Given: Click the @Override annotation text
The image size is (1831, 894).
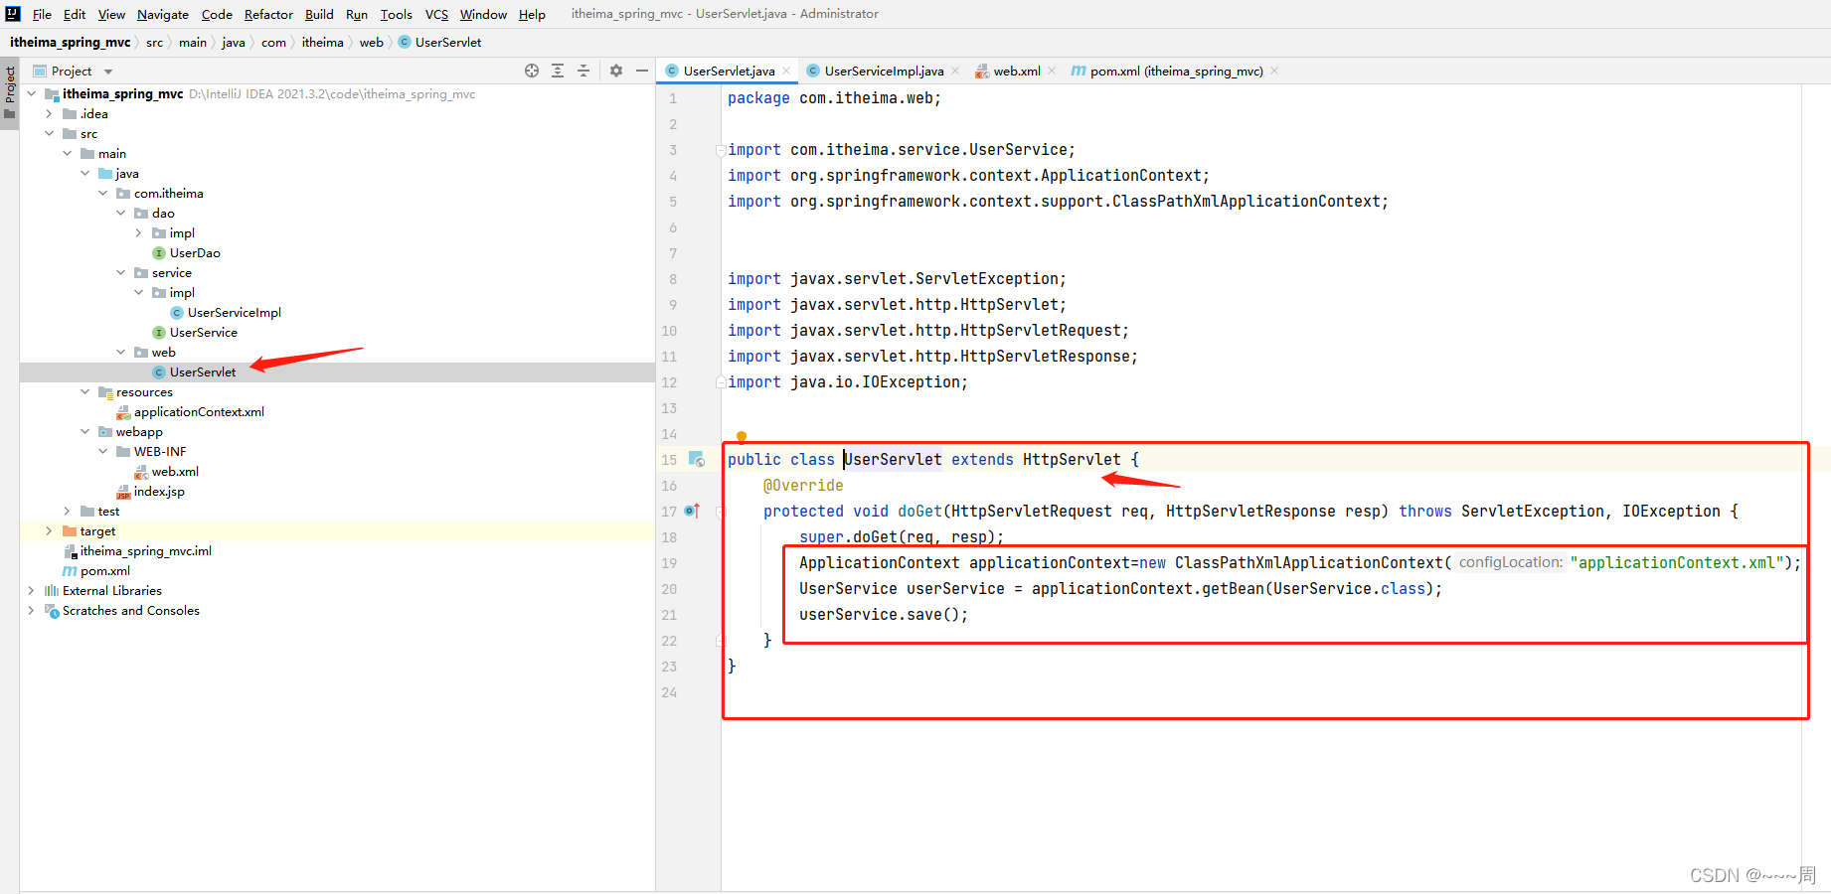Looking at the screenshot, I should (803, 486).
